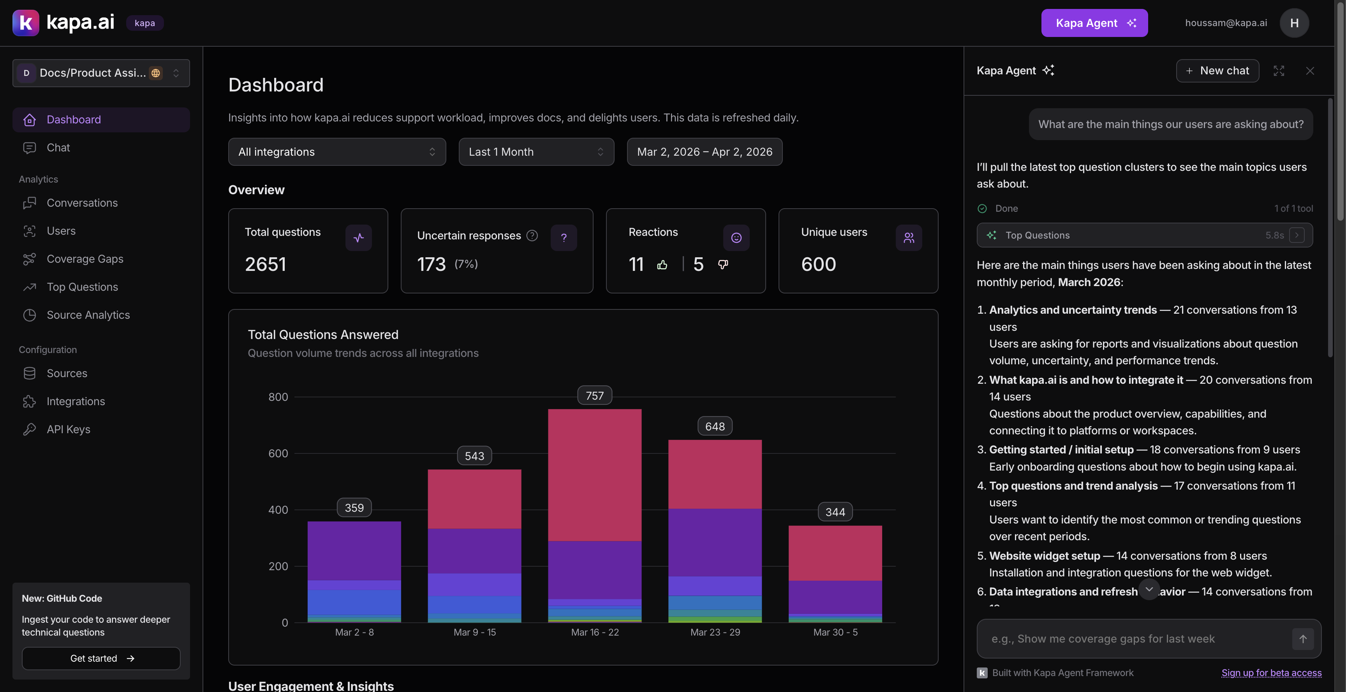The image size is (1346, 692).
Task: Click the smiley icon on the Reactions card
Action: [736, 238]
